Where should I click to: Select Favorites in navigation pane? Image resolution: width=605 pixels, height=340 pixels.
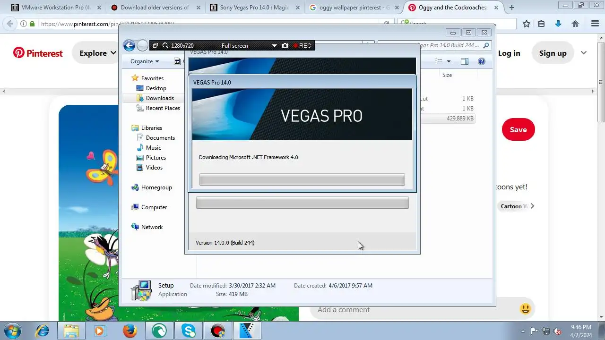152,78
